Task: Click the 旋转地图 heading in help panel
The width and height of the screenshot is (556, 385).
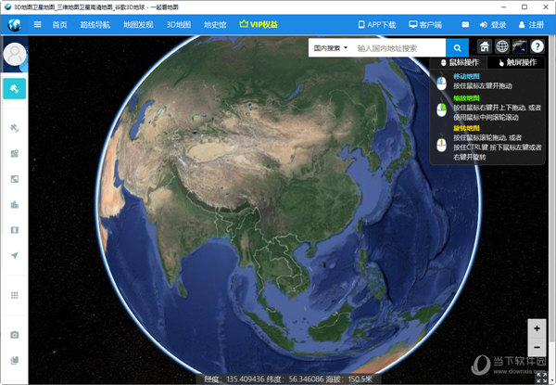Action: click(x=466, y=128)
